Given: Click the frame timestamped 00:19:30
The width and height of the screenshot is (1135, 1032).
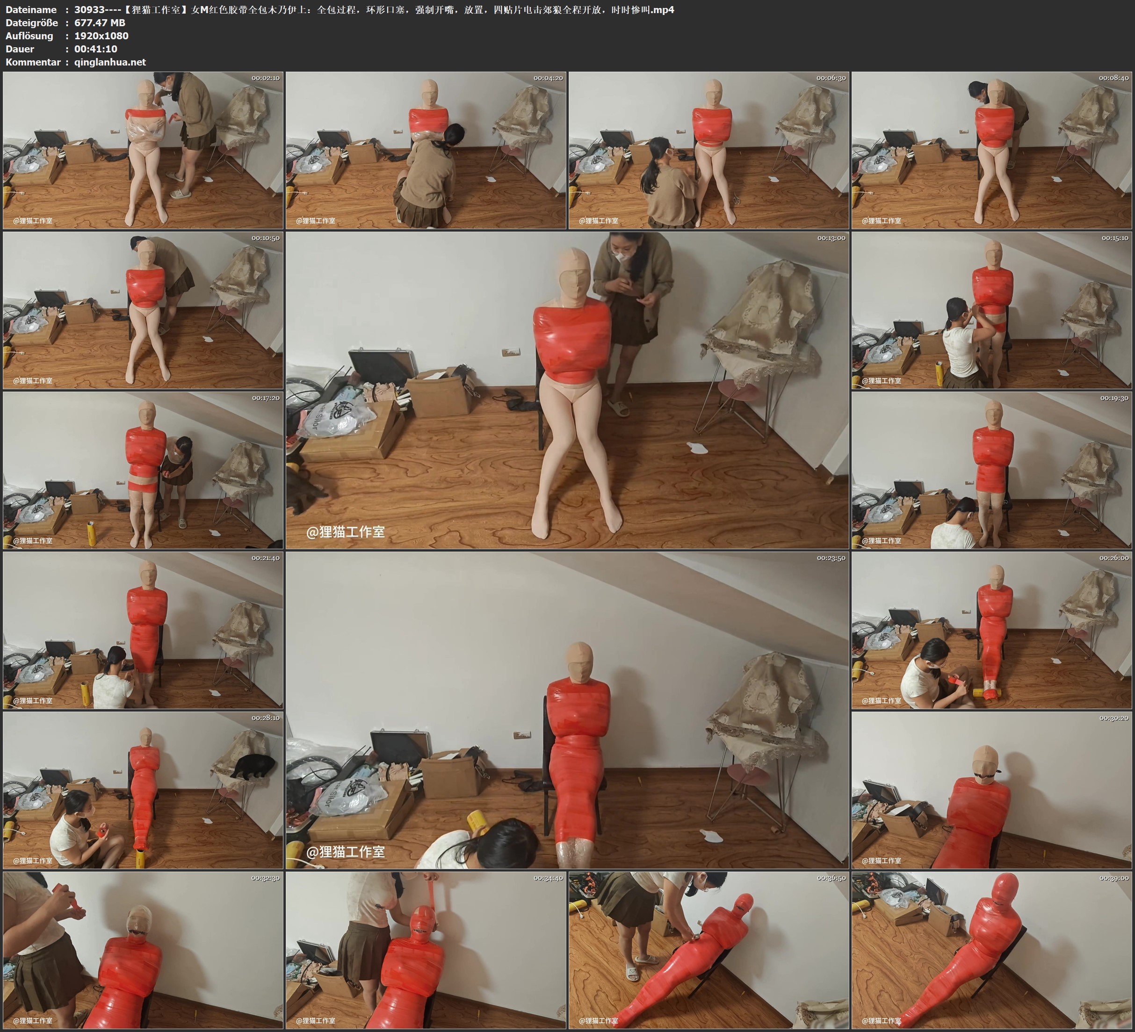Looking at the screenshot, I should pyautogui.click(x=991, y=470).
